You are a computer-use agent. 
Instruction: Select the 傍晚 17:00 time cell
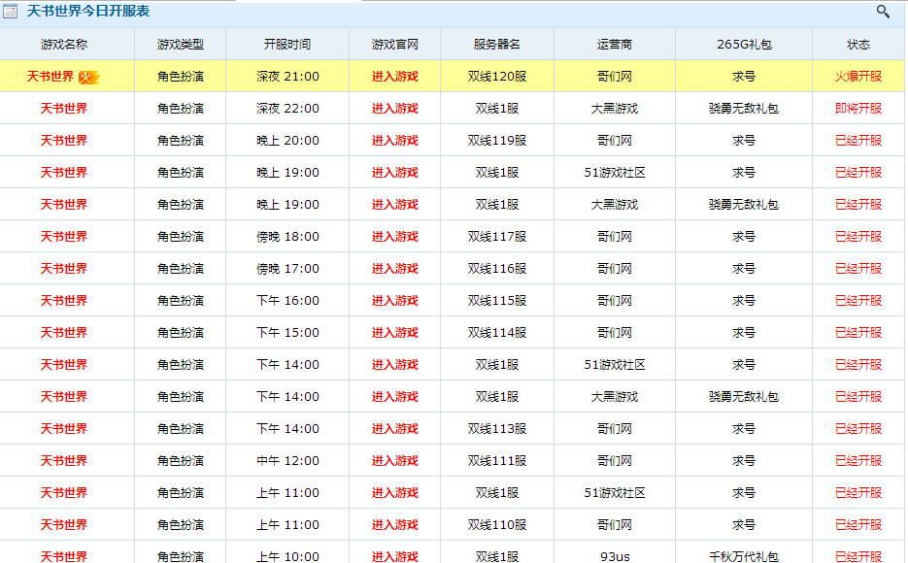[287, 269]
